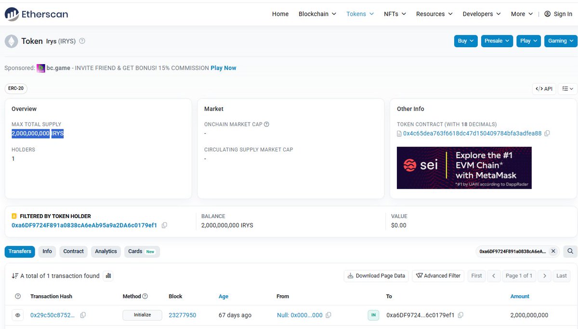The height and width of the screenshot is (329, 578).
Task: Expand the Play dropdown button
Action: [529, 41]
